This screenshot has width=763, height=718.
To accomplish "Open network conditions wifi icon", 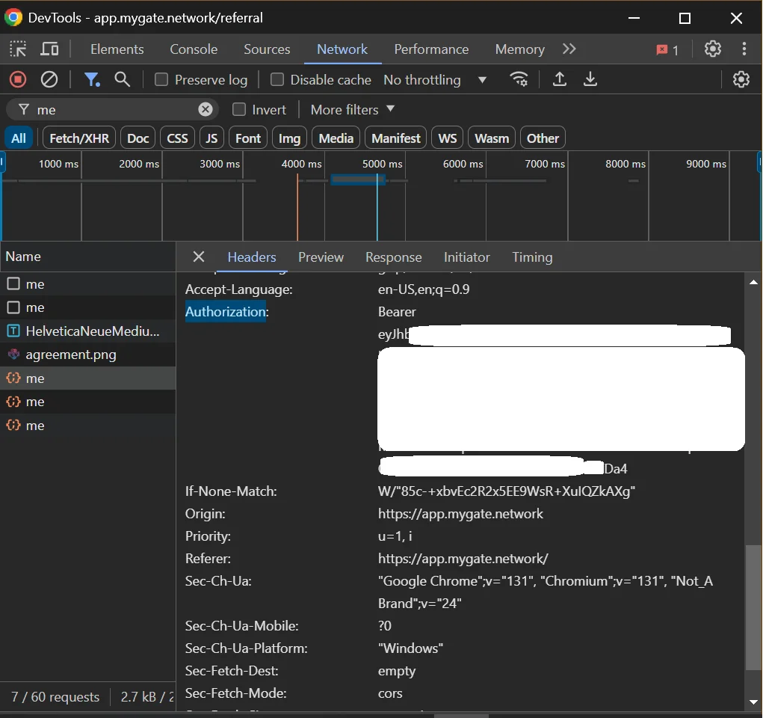I will click(x=519, y=79).
